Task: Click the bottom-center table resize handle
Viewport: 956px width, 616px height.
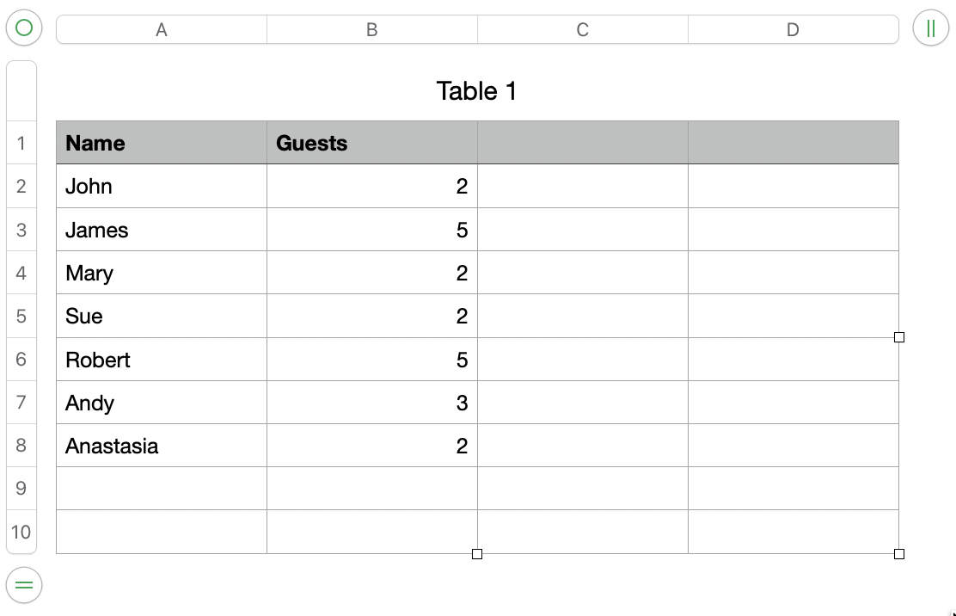Action: (x=477, y=554)
